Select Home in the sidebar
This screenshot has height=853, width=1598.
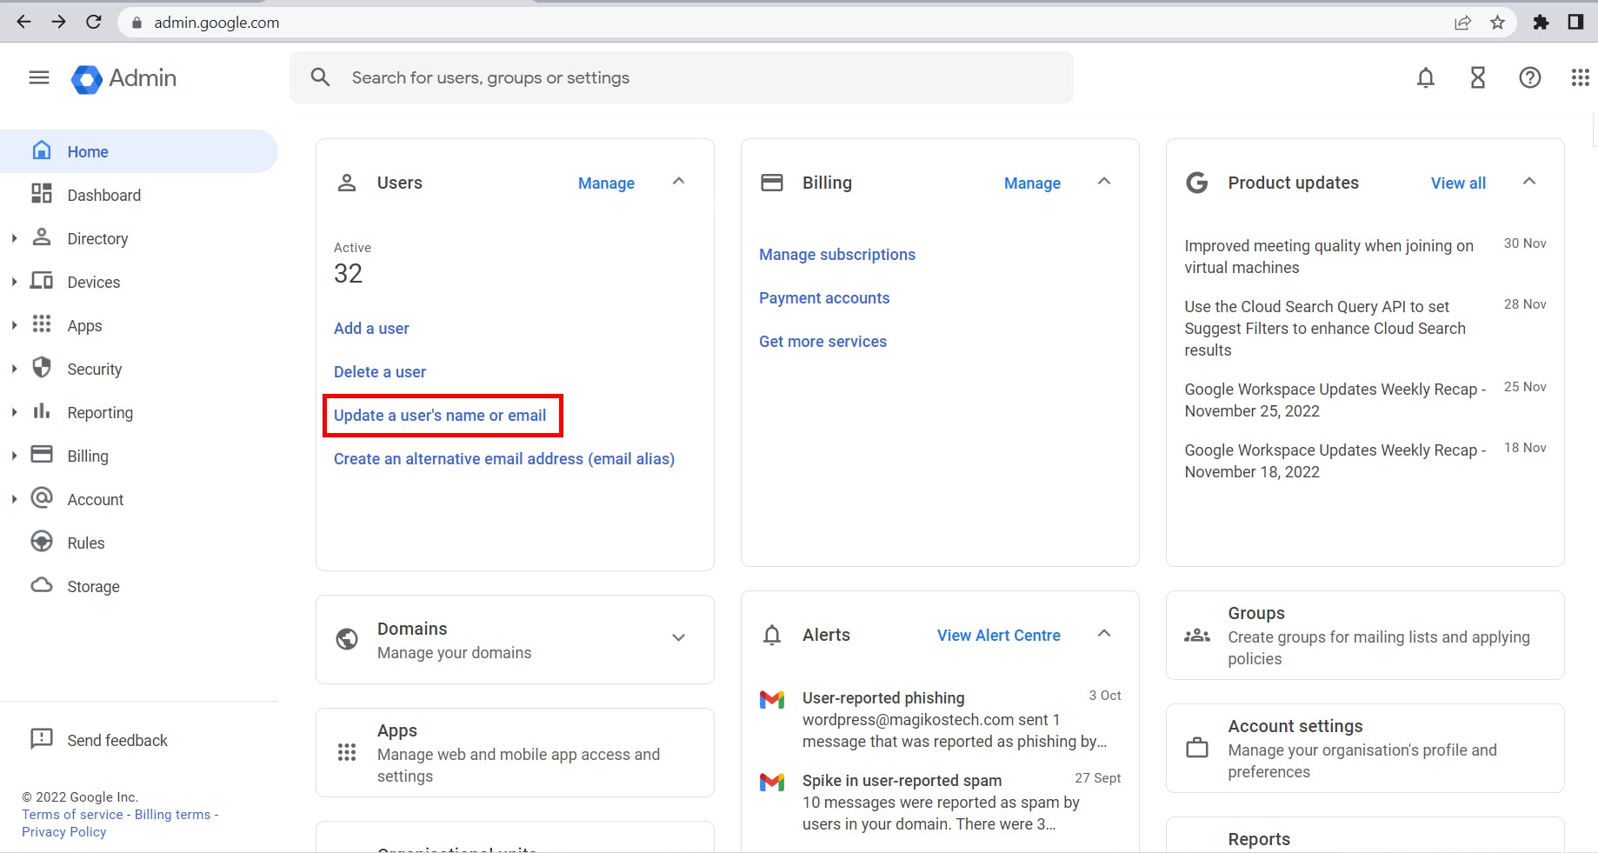pyautogui.click(x=139, y=151)
